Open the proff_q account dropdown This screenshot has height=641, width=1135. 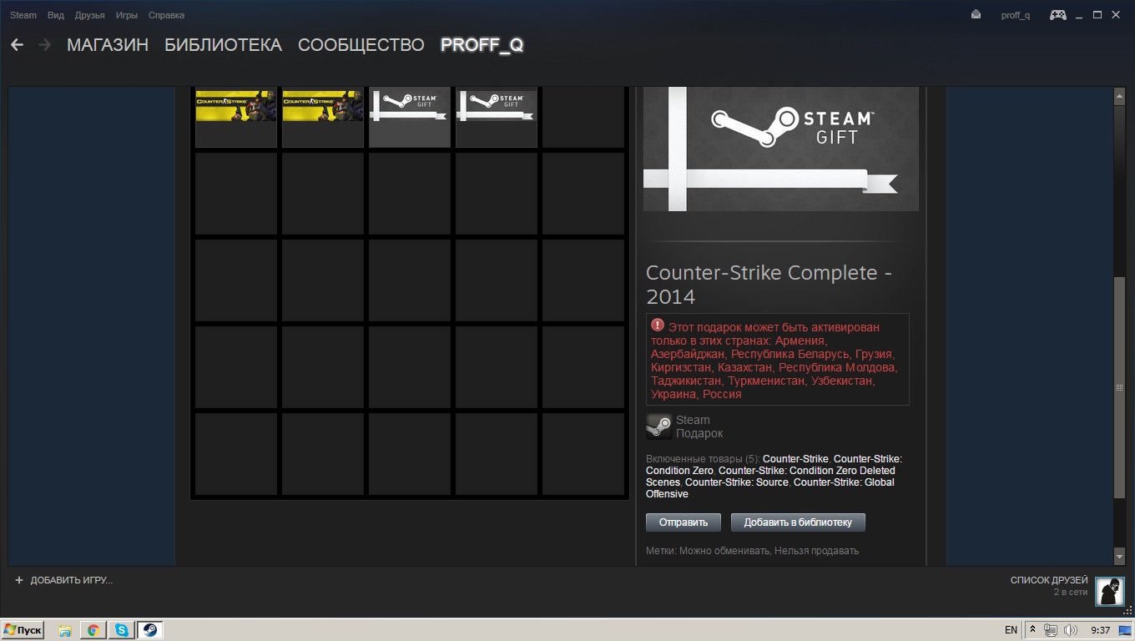click(x=1015, y=15)
